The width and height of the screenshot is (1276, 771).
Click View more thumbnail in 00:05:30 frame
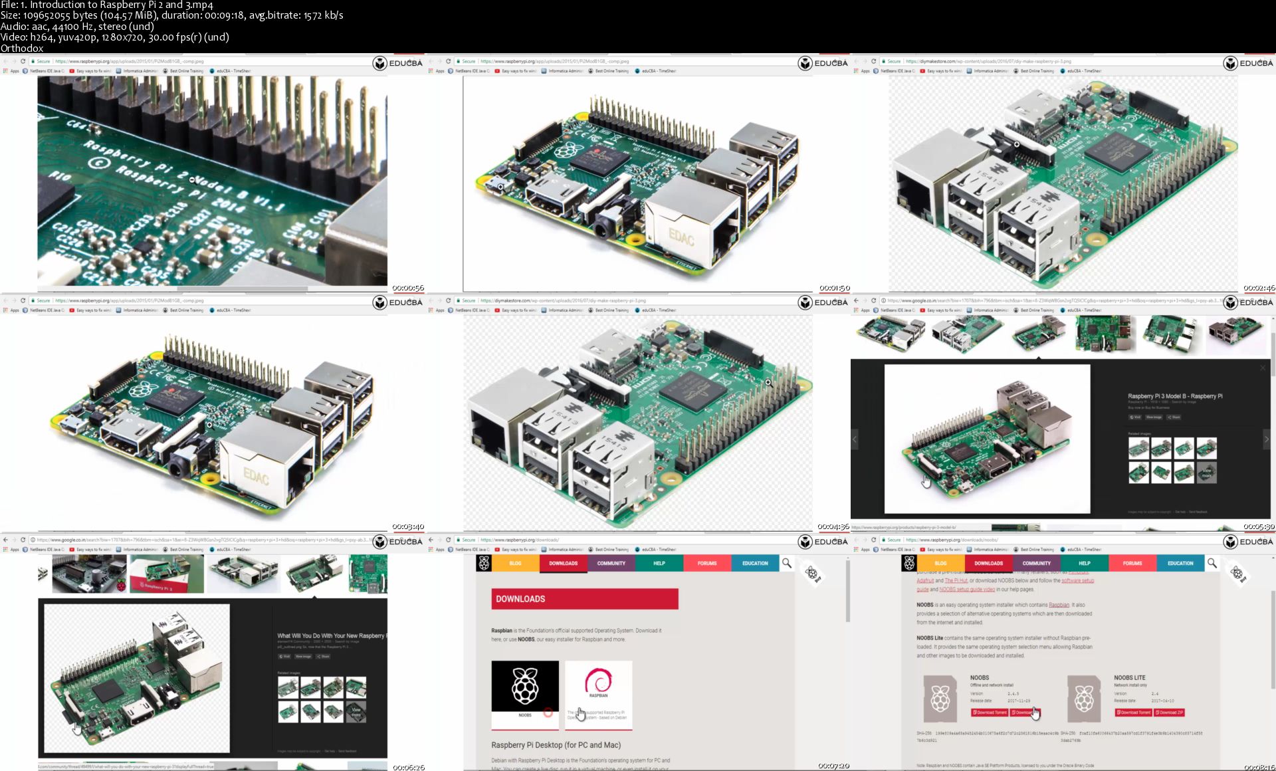click(x=1207, y=473)
